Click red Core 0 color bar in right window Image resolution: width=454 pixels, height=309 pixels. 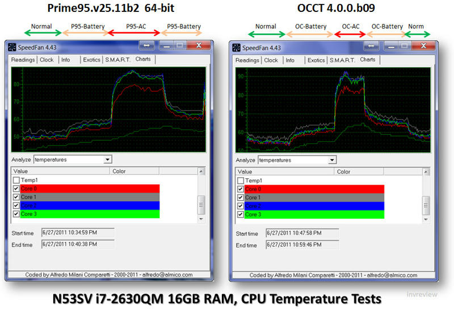(x=314, y=189)
